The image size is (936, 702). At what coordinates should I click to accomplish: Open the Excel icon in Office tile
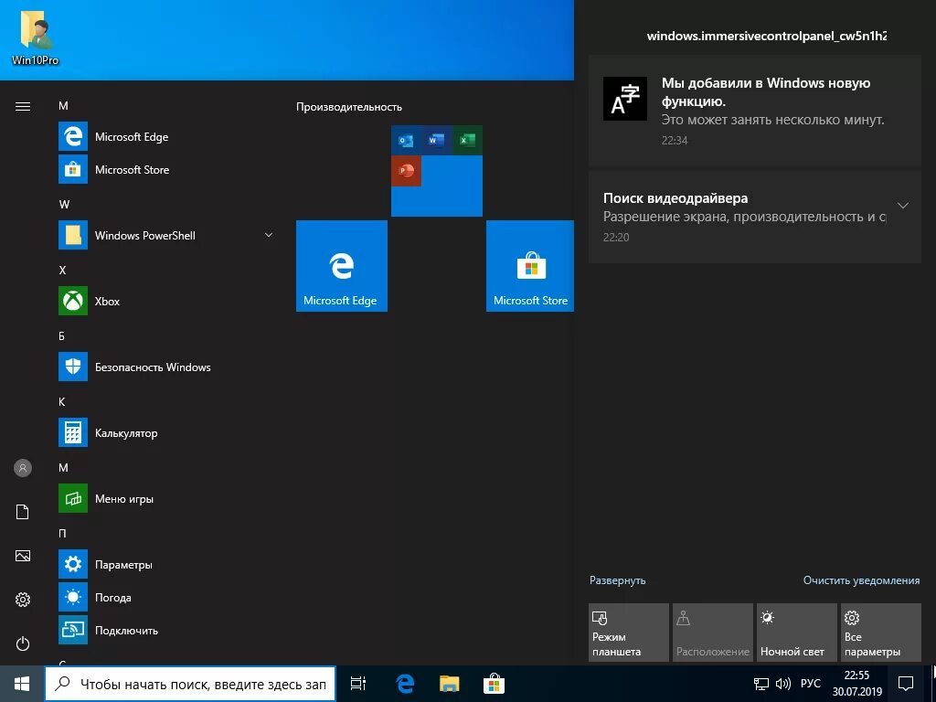467,140
